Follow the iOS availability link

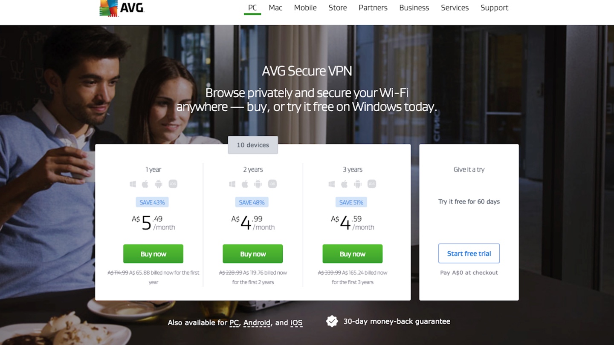coord(296,322)
